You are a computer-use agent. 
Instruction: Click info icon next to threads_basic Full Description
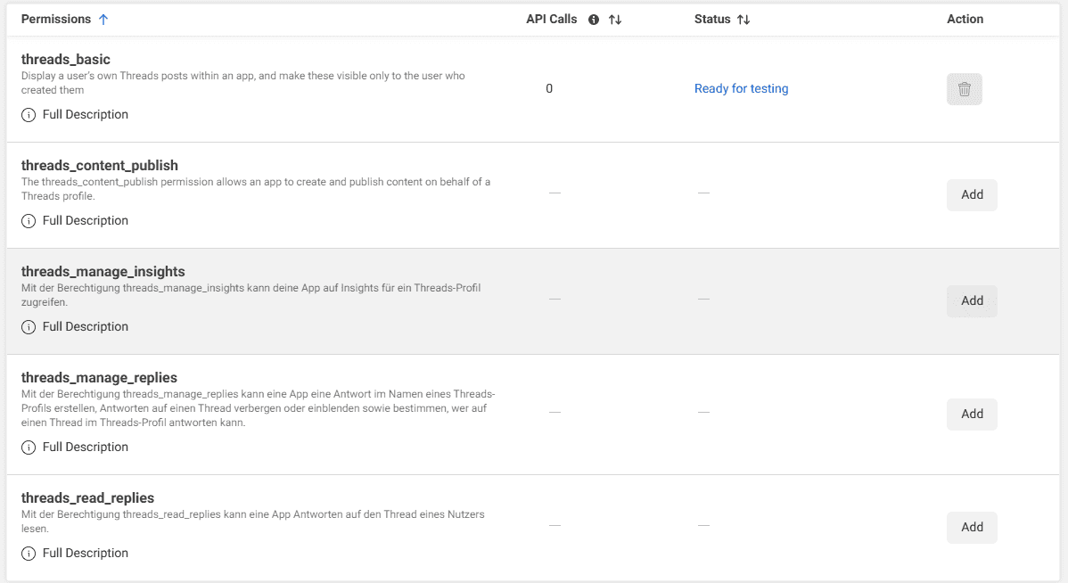(27, 114)
